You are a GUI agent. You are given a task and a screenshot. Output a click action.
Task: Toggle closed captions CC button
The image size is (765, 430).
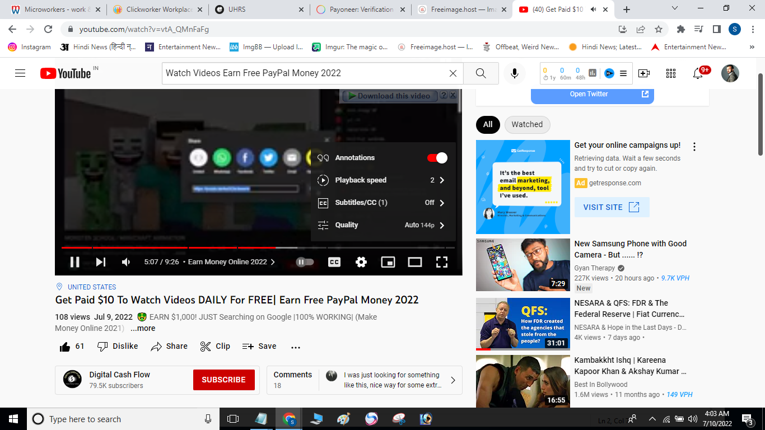coord(334,262)
